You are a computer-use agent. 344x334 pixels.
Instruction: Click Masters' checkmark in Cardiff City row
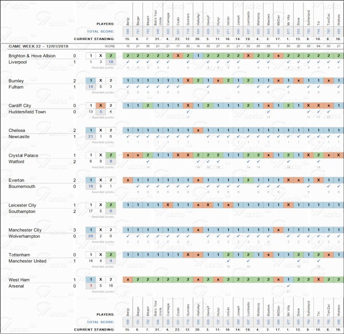click(x=268, y=112)
